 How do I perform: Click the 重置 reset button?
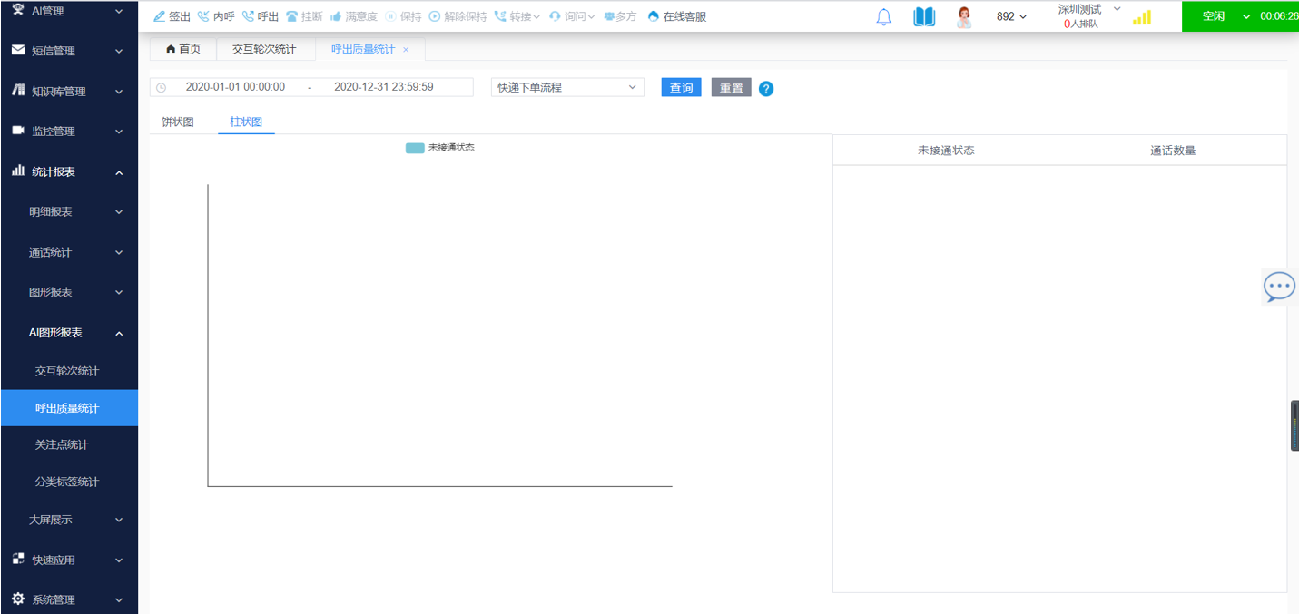click(x=732, y=87)
